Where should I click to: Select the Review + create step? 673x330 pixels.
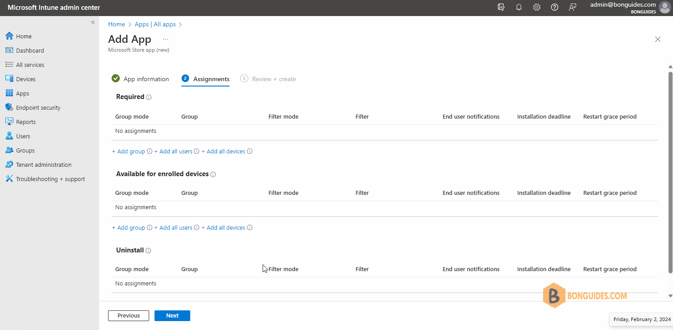(268, 79)
